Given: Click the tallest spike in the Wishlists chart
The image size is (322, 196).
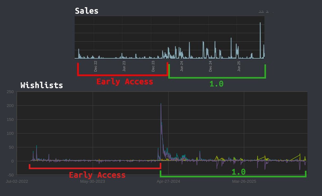Looking at the screenshot, I should click(x=161, y=104).
